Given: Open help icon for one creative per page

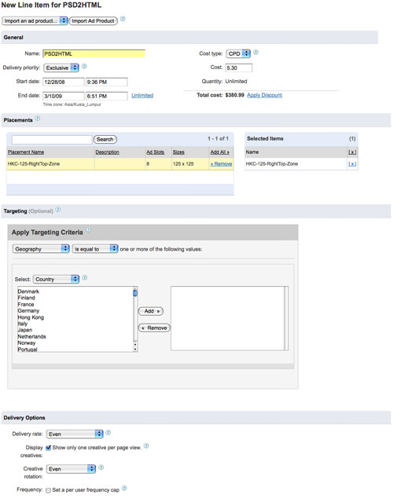Looking at the screenshot, I should [146, 445].
